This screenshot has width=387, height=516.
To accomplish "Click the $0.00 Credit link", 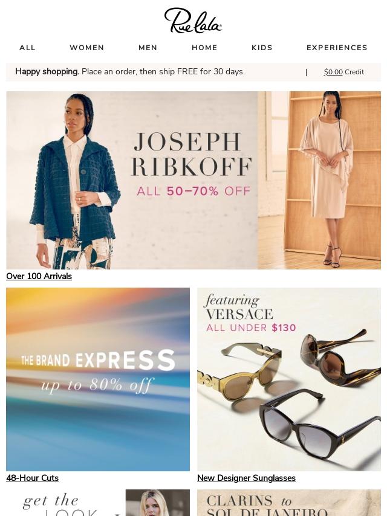I will [344, 72].
